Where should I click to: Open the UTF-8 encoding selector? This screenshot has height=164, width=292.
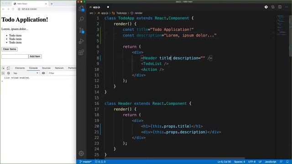tap(252, 162)
